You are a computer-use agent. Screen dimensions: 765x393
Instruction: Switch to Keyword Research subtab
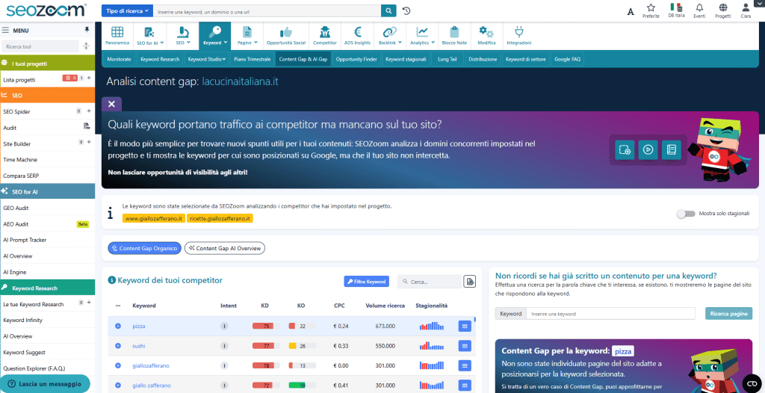(x=160, y=59)
